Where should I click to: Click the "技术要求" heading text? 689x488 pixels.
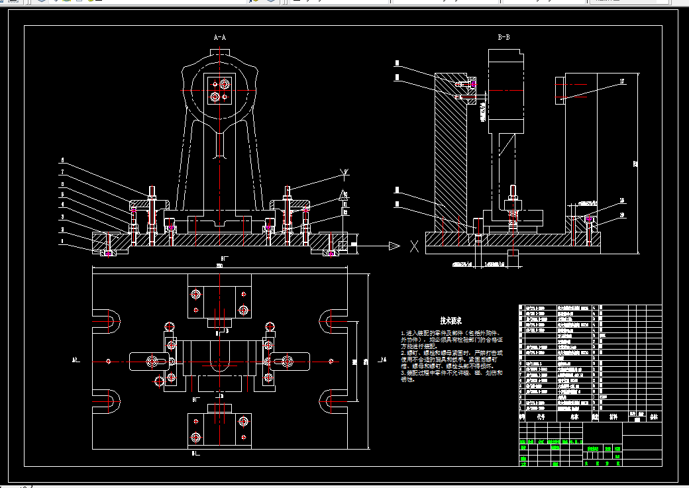coord(451,321)
